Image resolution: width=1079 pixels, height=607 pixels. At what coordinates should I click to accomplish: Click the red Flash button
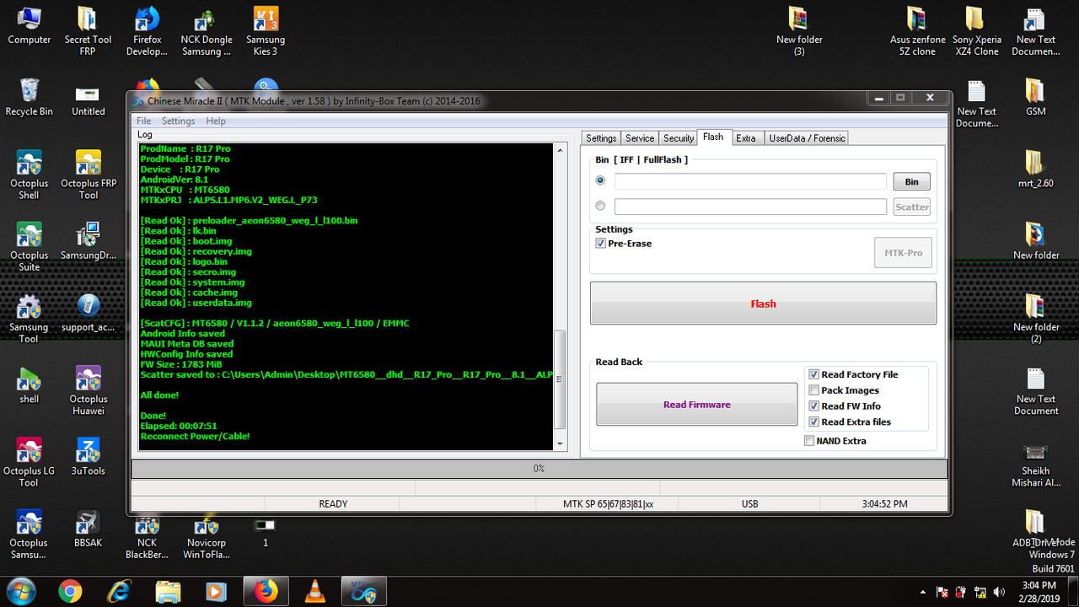tap(763, 303)
